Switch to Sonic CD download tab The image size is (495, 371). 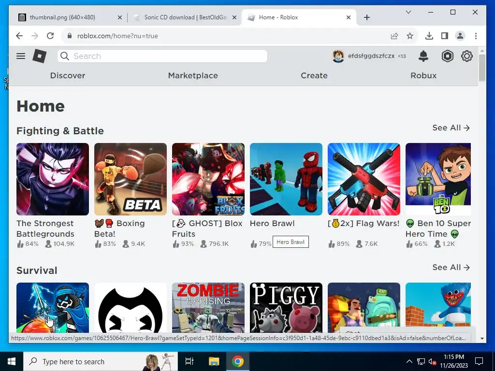point(184,17)
